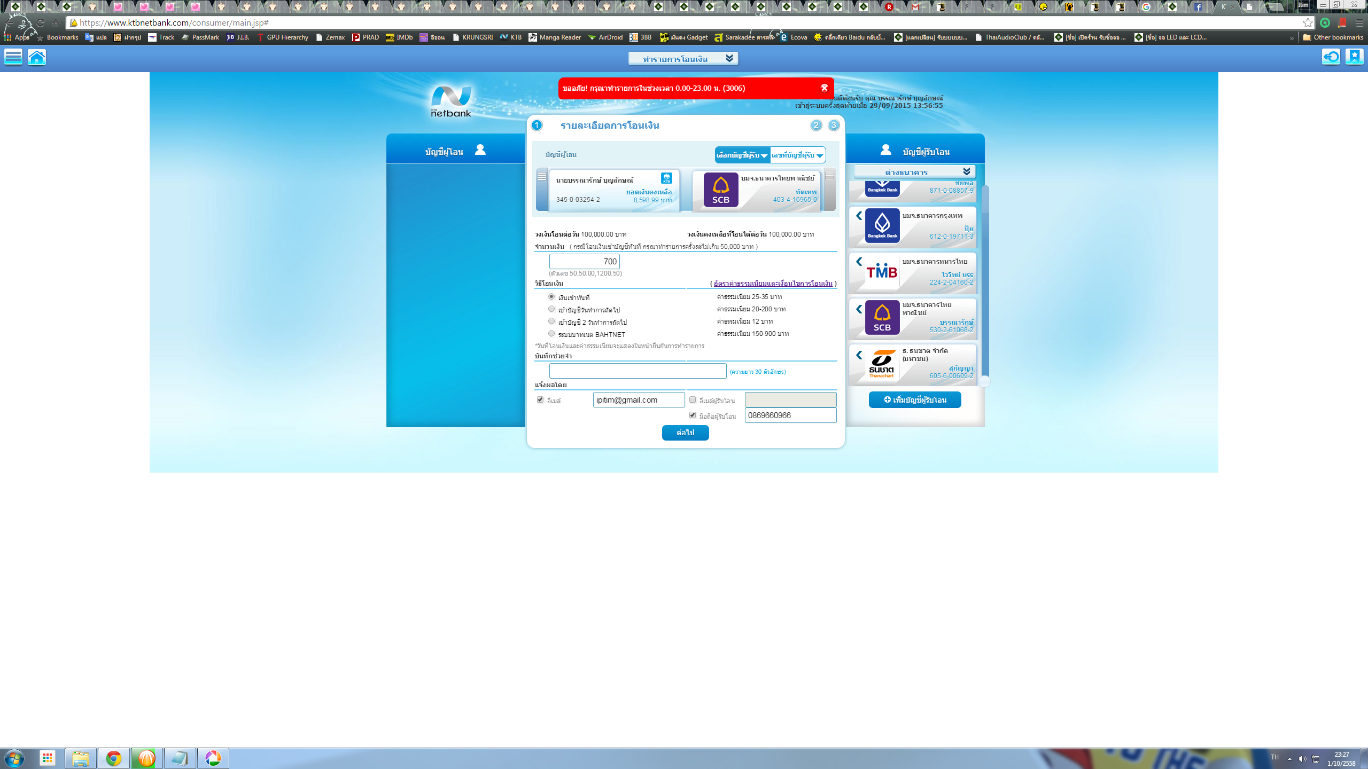
Task: Uncheck the sender email notification checkbox
Action: point(540,399)
